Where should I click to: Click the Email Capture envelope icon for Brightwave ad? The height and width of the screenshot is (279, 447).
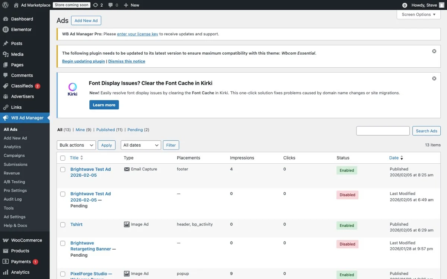(x=126, y=169)
